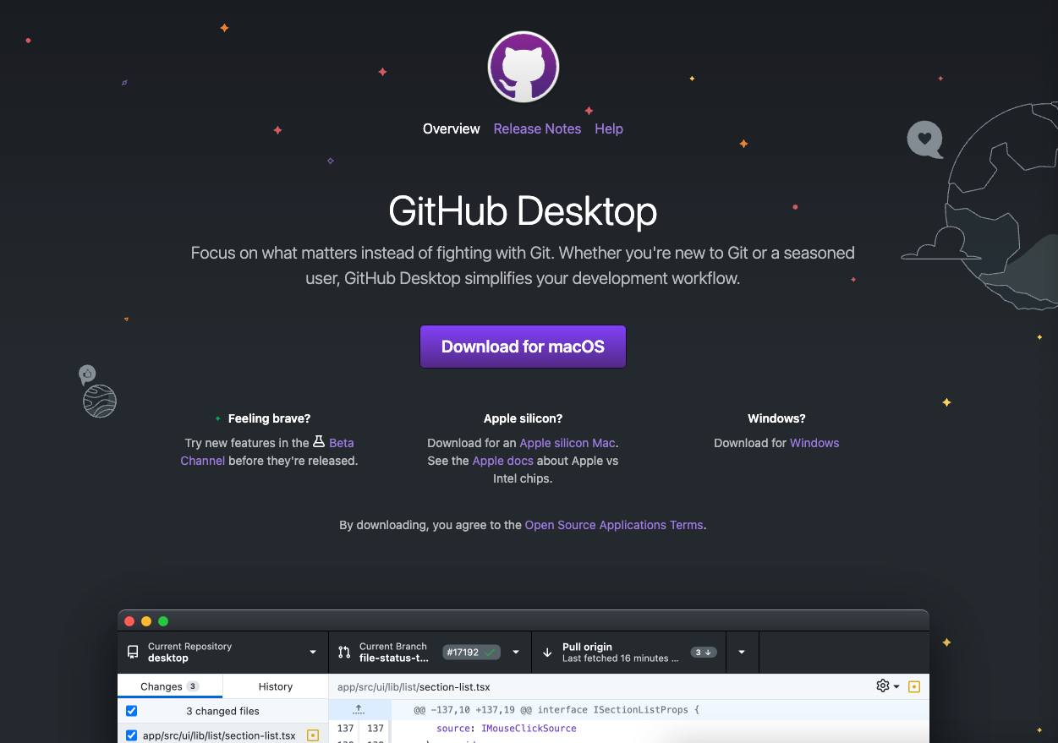Image resolution: width=1058 pixels, height=743 pixels.
Task: Open pull request badge #17192
Action: pos(471,652)
